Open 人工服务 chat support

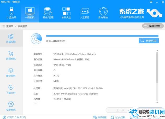pyautogui.click(x=85, y=13)
